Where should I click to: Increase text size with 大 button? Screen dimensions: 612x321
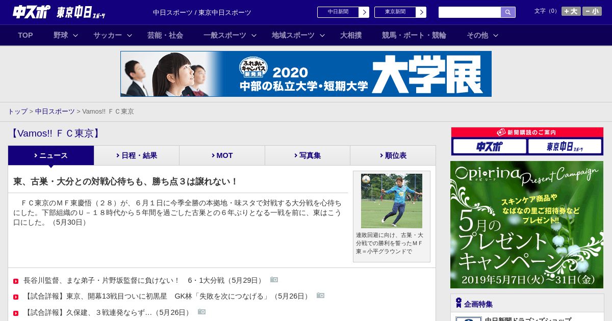pos(571,11)
